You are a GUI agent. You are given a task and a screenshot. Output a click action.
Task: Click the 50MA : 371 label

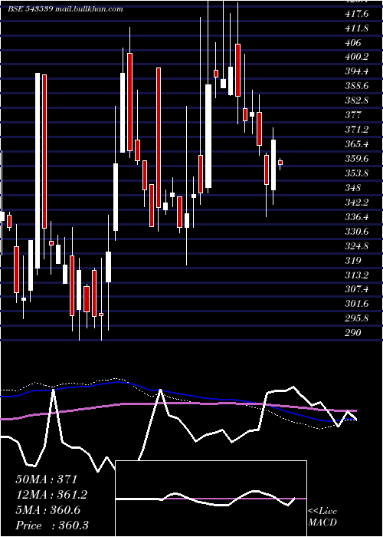click(47, 479)
